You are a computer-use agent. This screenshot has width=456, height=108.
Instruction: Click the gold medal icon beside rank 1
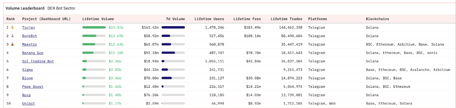[12, 27]
